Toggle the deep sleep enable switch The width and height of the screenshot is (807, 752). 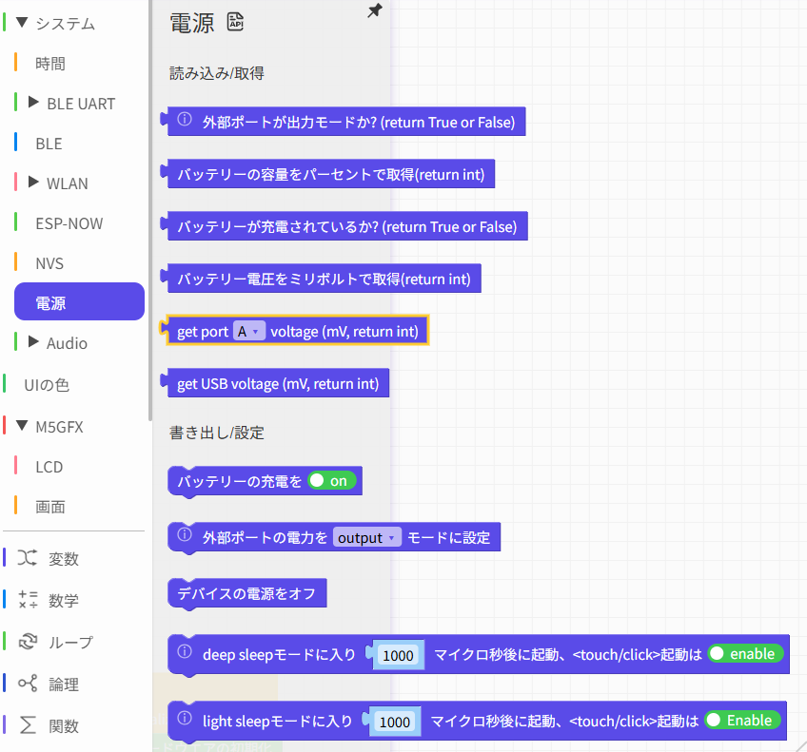[744, 654]
